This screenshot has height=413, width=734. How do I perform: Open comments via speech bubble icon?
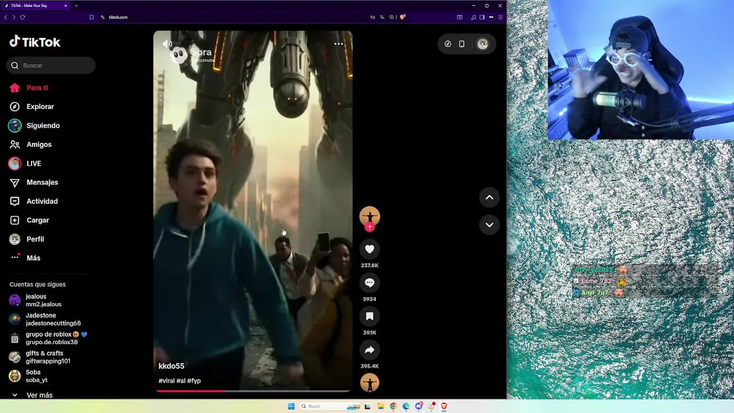point(369,283)
